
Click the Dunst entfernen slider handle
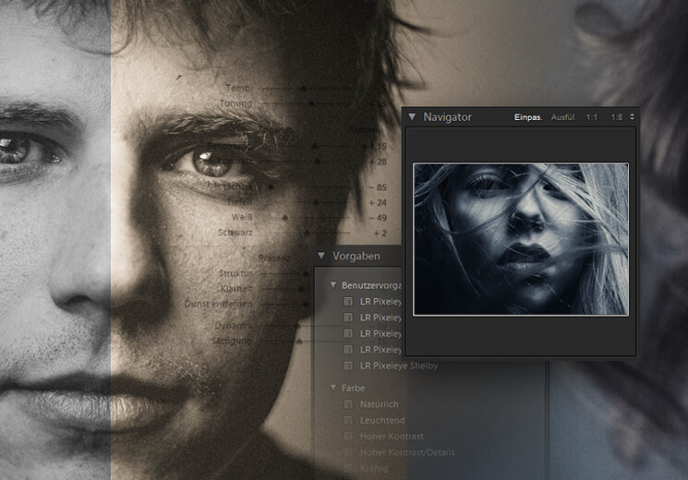pos(307,304)
